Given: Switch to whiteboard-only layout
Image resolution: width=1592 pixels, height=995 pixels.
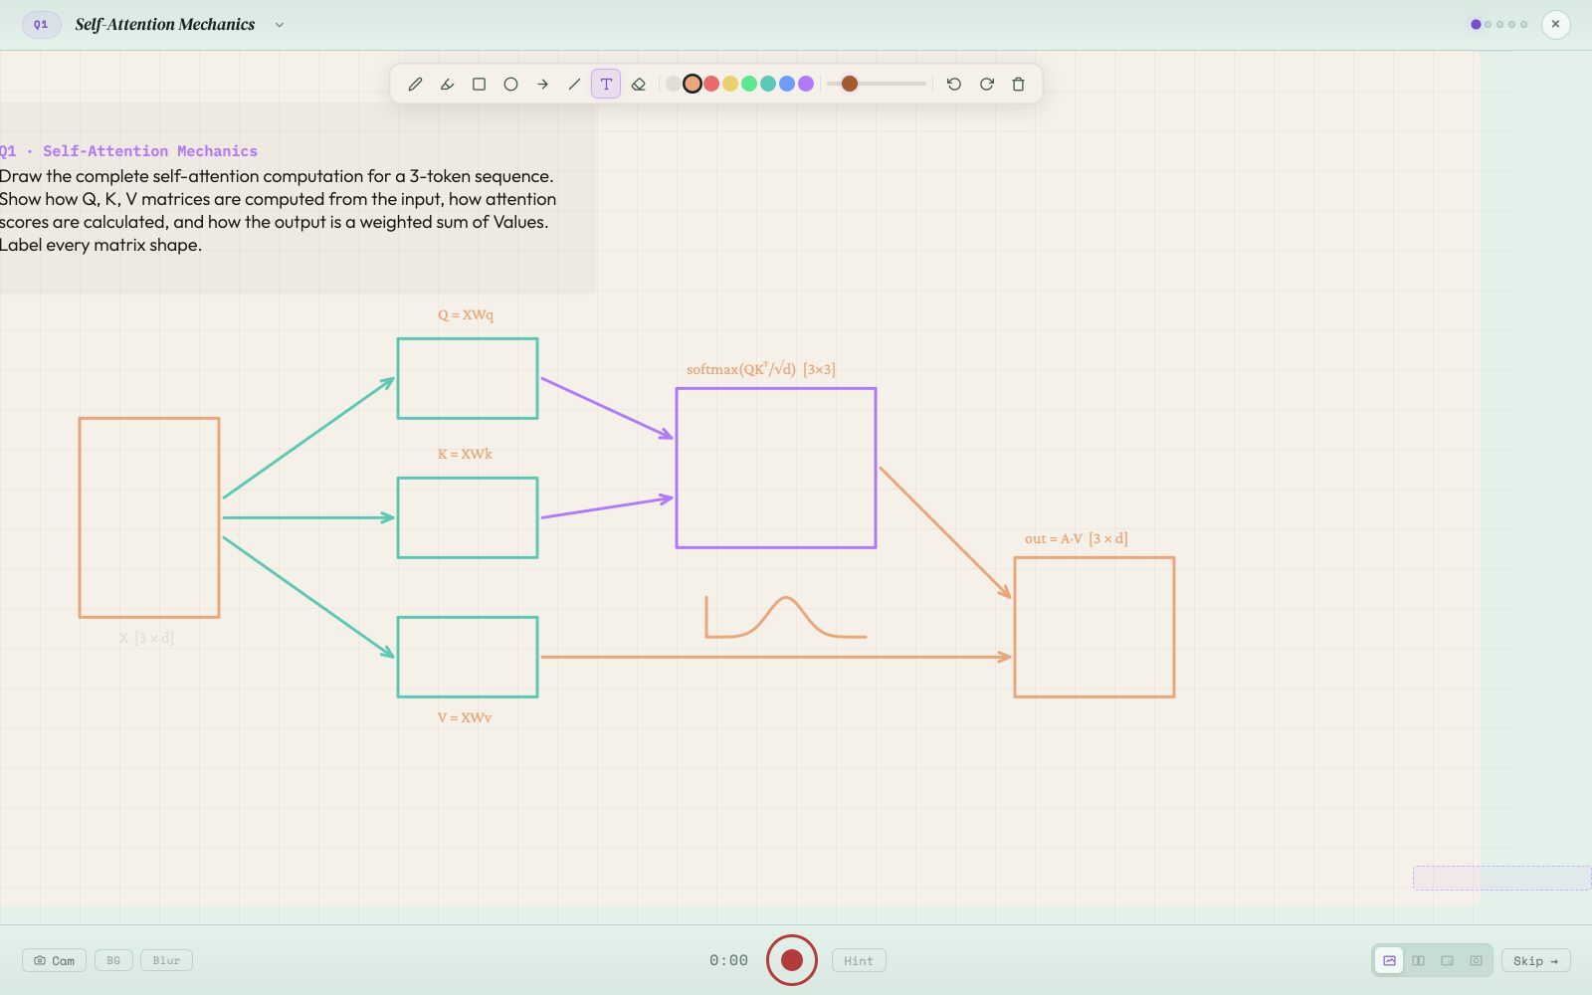Looking at the screenshot, I should tap(1389, 960).
